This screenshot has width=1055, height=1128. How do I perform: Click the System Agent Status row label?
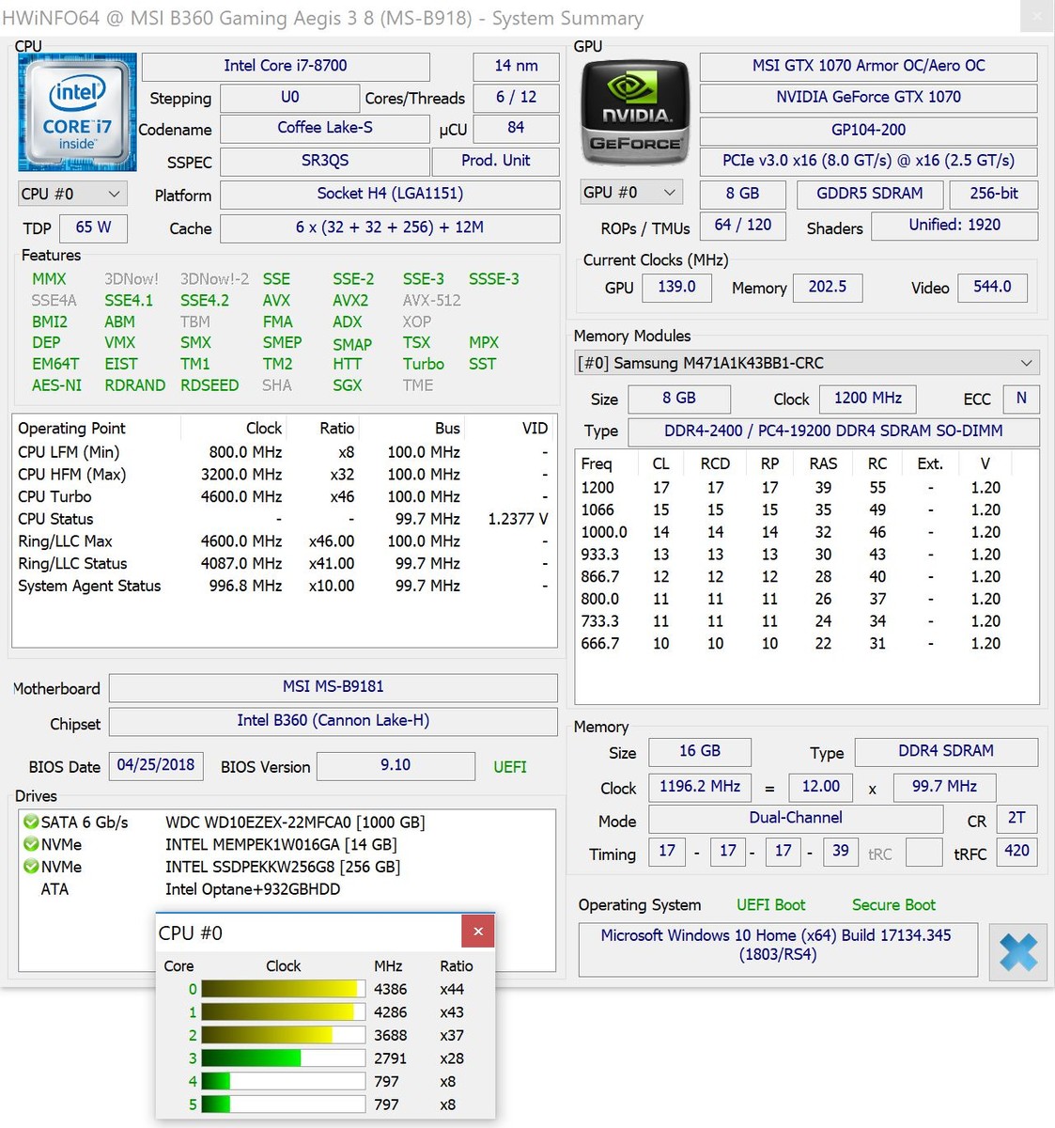(x=89, y=587)
